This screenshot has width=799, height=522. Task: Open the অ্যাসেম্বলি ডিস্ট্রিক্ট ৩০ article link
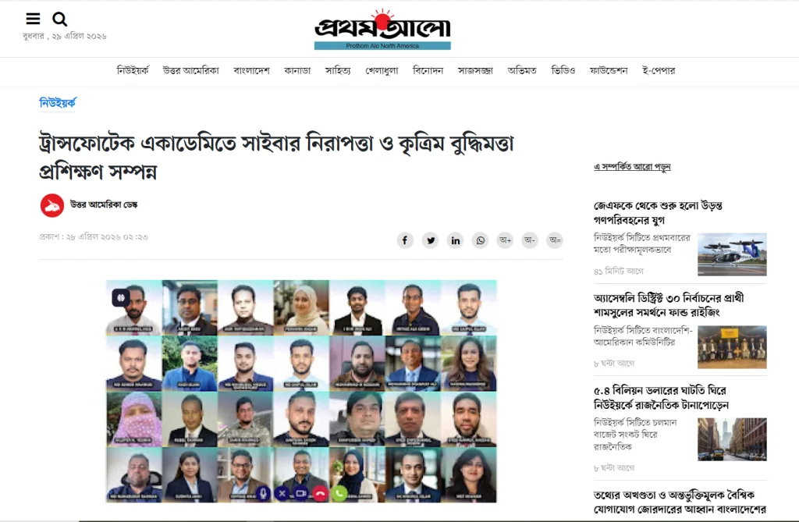click(669, 304)
